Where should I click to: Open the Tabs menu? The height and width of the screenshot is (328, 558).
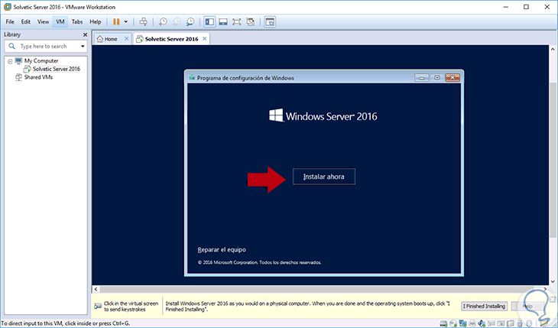coord(77,21)
